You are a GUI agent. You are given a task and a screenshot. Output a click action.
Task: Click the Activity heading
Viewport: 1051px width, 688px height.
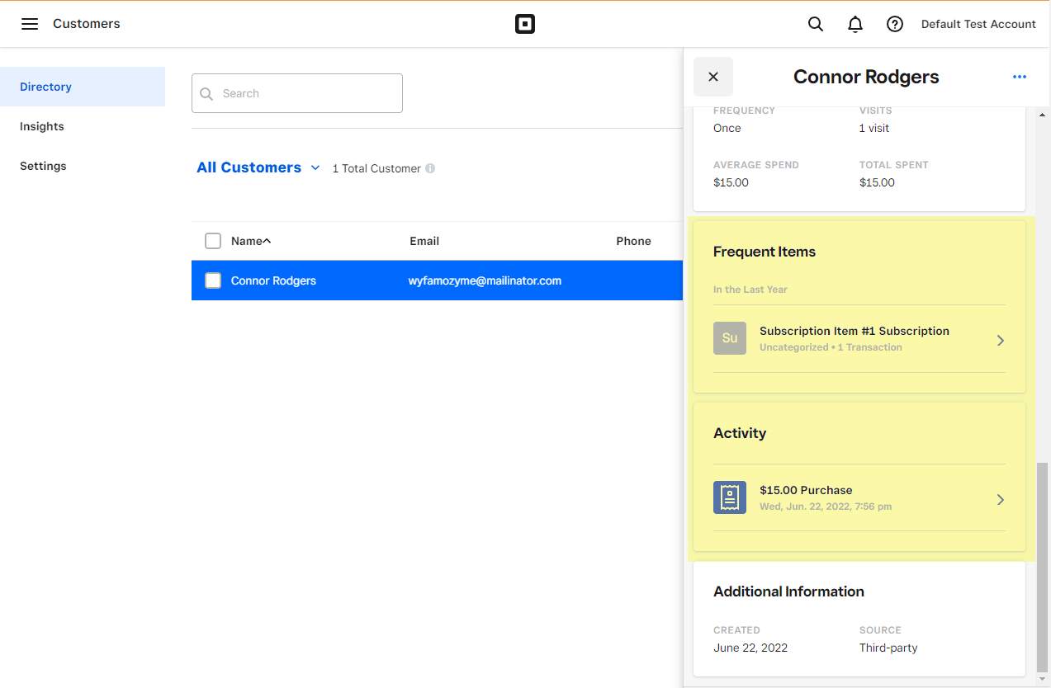tap(740, 433)
